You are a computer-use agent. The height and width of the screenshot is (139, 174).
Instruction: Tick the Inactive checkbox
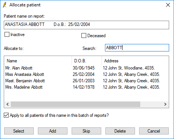click(7, 35)
